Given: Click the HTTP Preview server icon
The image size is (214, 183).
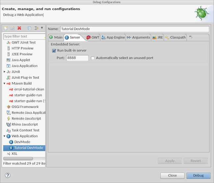Looking at the screenshot, I should pos(9,48).
